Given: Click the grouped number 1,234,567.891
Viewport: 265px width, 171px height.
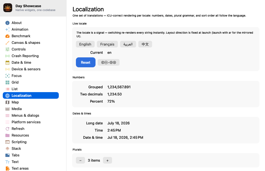Looking at the screenshot, I should tap(119, 87).
